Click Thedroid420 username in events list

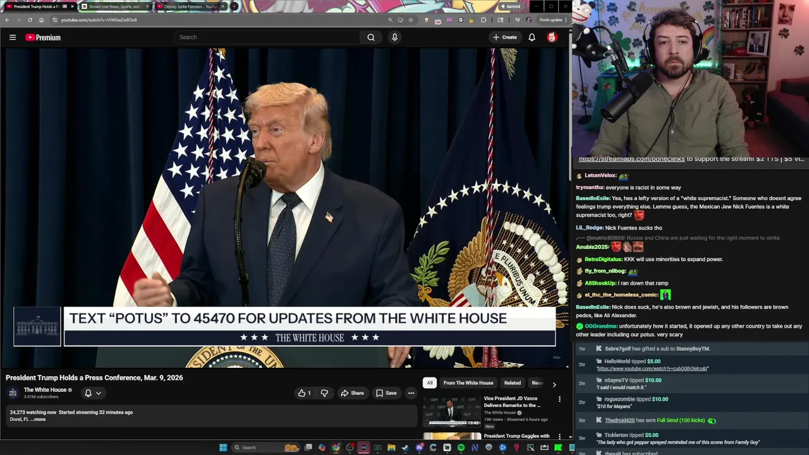(619, 420)
